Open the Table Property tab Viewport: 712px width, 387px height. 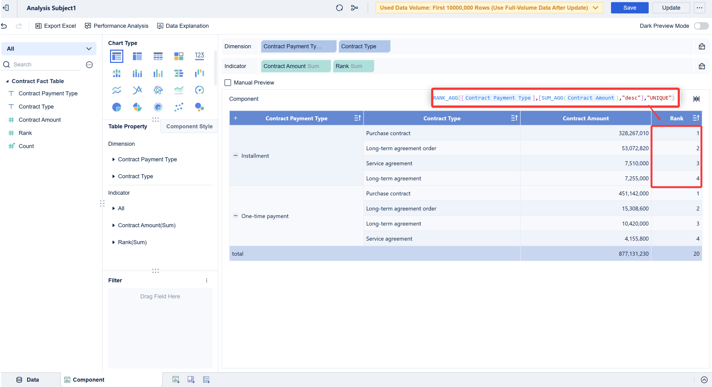[x=128, y=126]
